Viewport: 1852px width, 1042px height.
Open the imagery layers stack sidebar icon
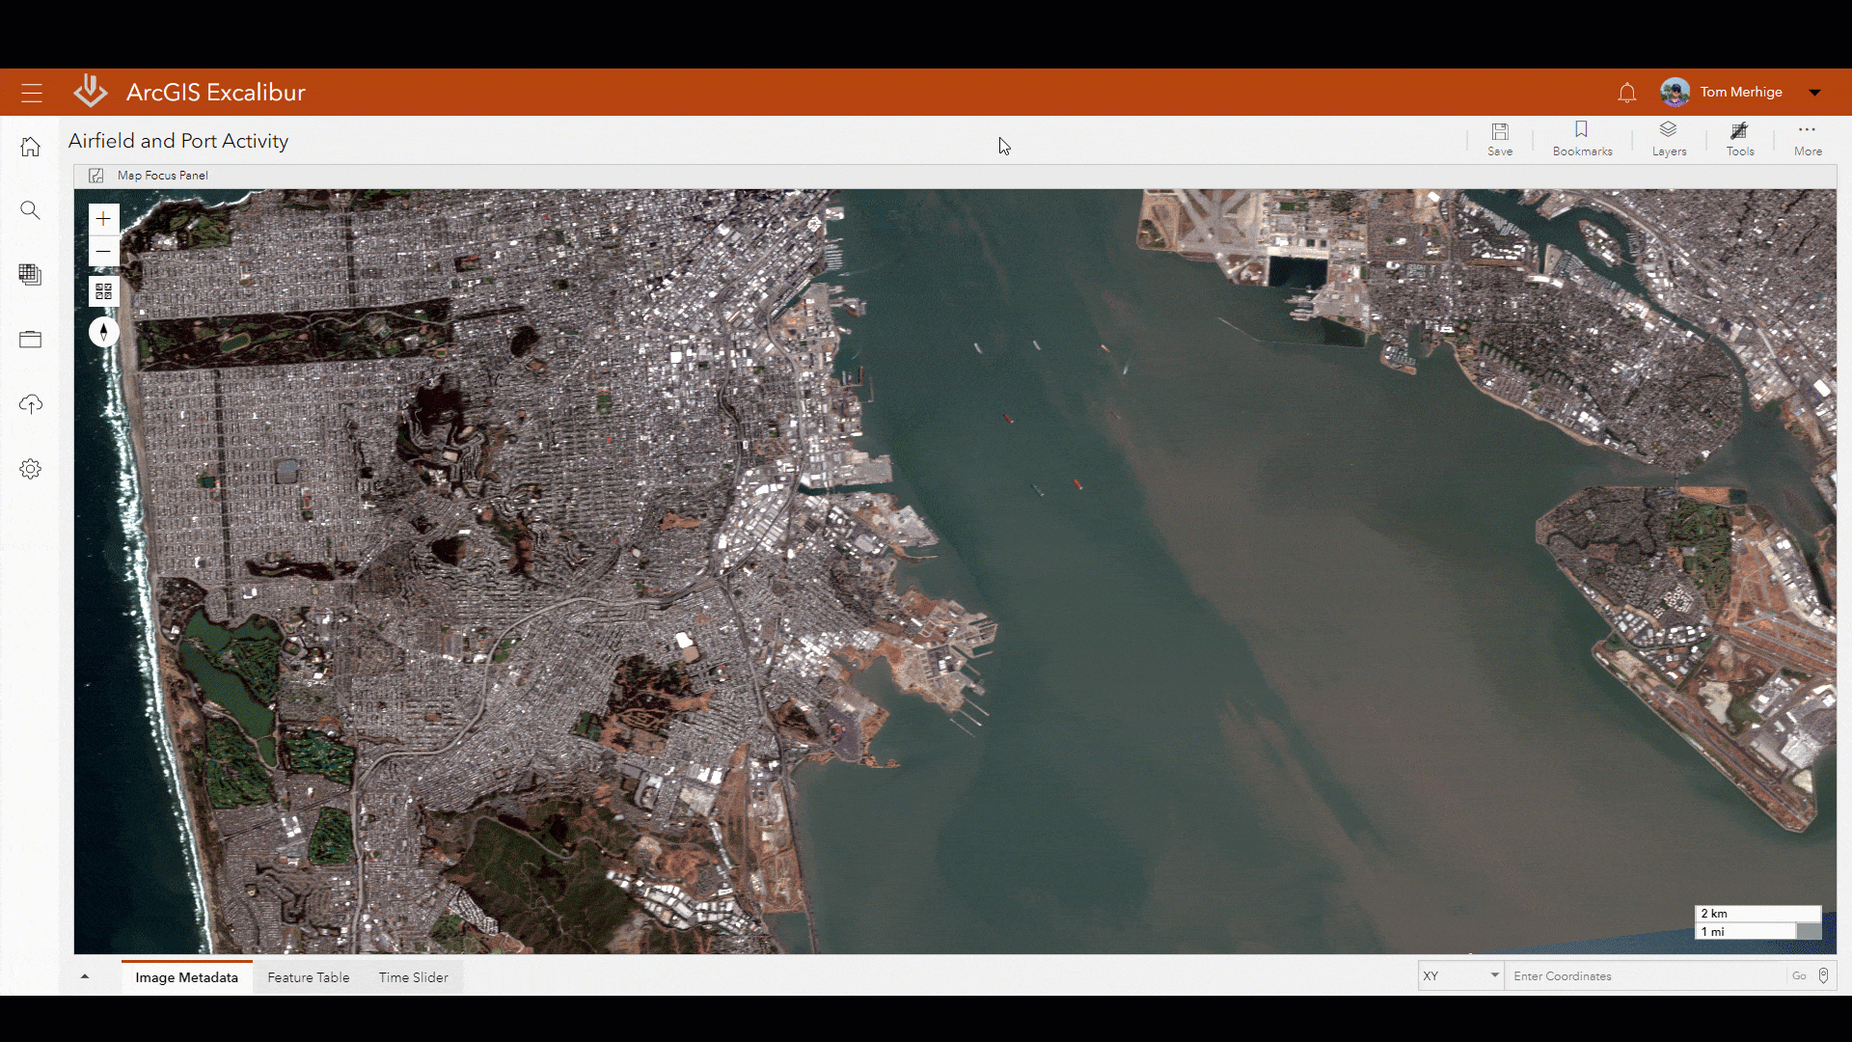coord(31,275)
